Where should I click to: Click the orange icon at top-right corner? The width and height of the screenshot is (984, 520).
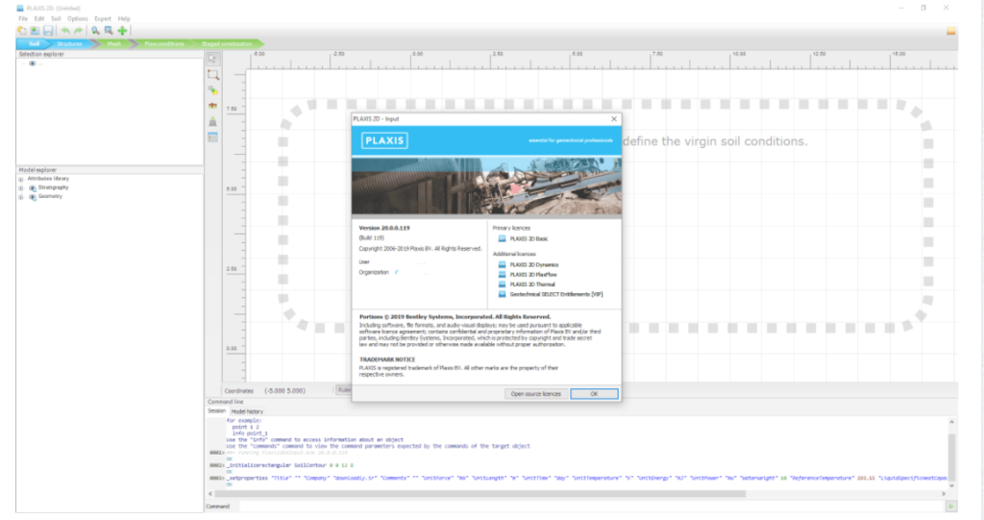[x=951, y=31]
